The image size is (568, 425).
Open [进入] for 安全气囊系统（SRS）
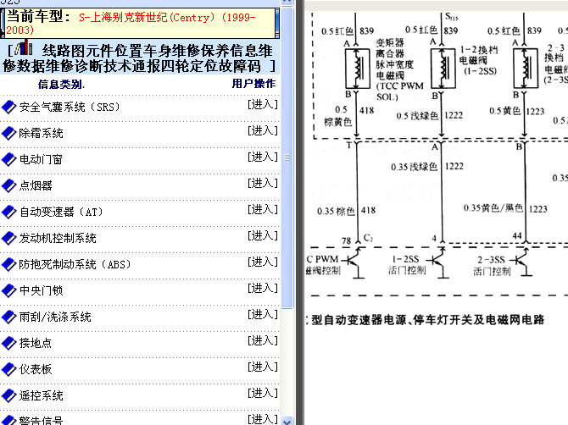pyautogui.click(x=263, y=104)
